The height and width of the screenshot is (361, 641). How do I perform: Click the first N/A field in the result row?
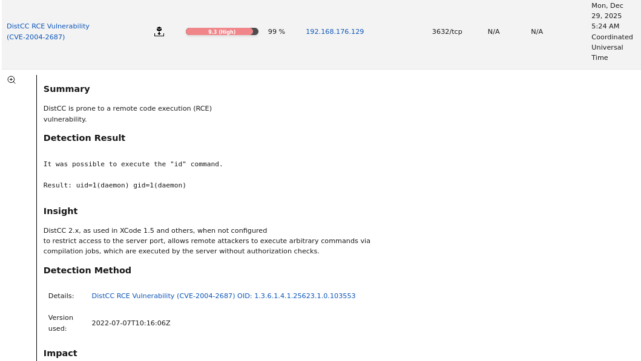tap(493, 31)
